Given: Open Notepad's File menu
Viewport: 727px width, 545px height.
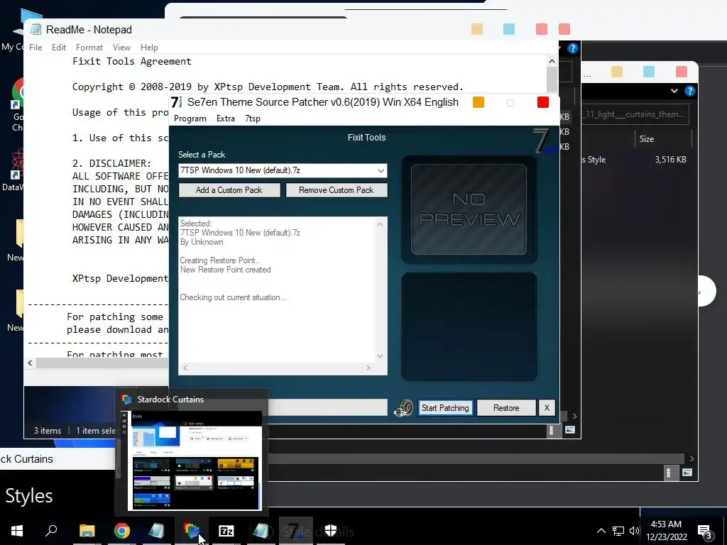Looking at the screenshot, I should [x=35, y=48].
